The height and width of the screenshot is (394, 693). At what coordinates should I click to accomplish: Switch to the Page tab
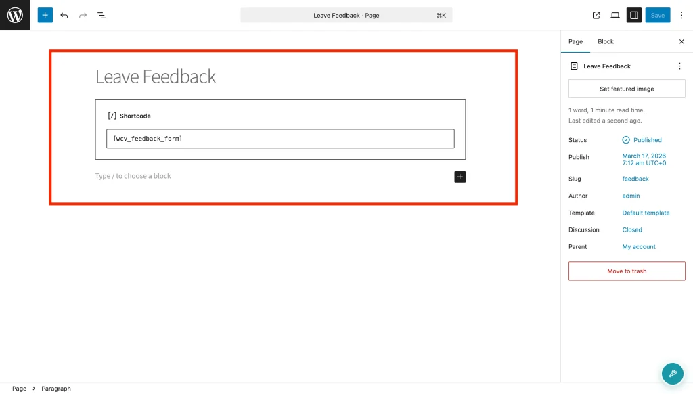coord(575,41)
